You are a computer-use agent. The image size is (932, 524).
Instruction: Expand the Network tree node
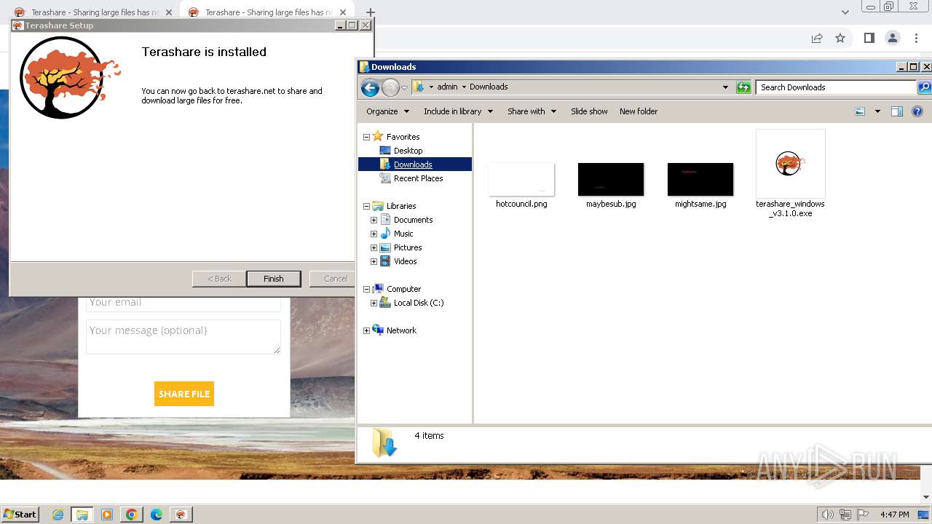(366, 330)
